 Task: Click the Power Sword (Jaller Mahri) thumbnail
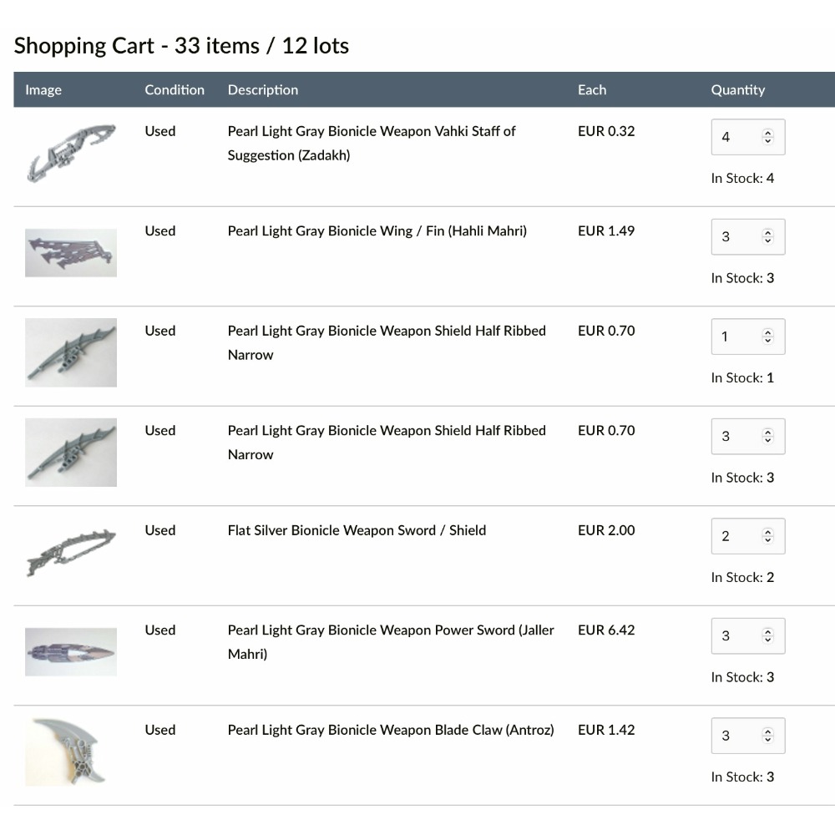pyautogui.click(x=71, y=651)
